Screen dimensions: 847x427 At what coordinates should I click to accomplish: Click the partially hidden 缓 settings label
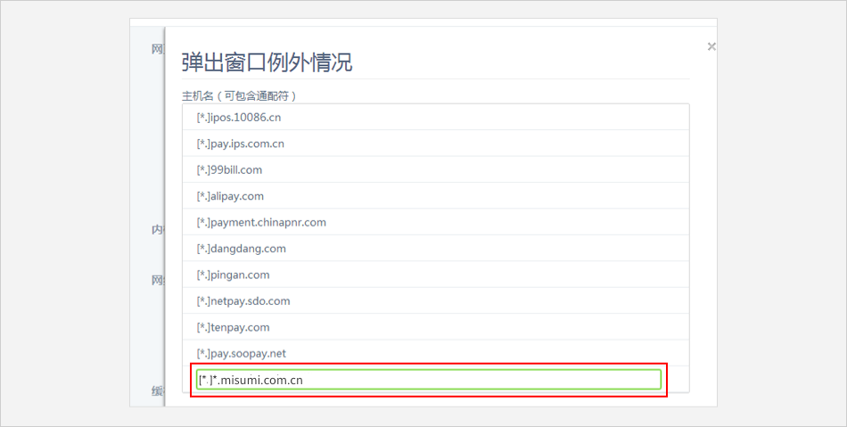157,390
